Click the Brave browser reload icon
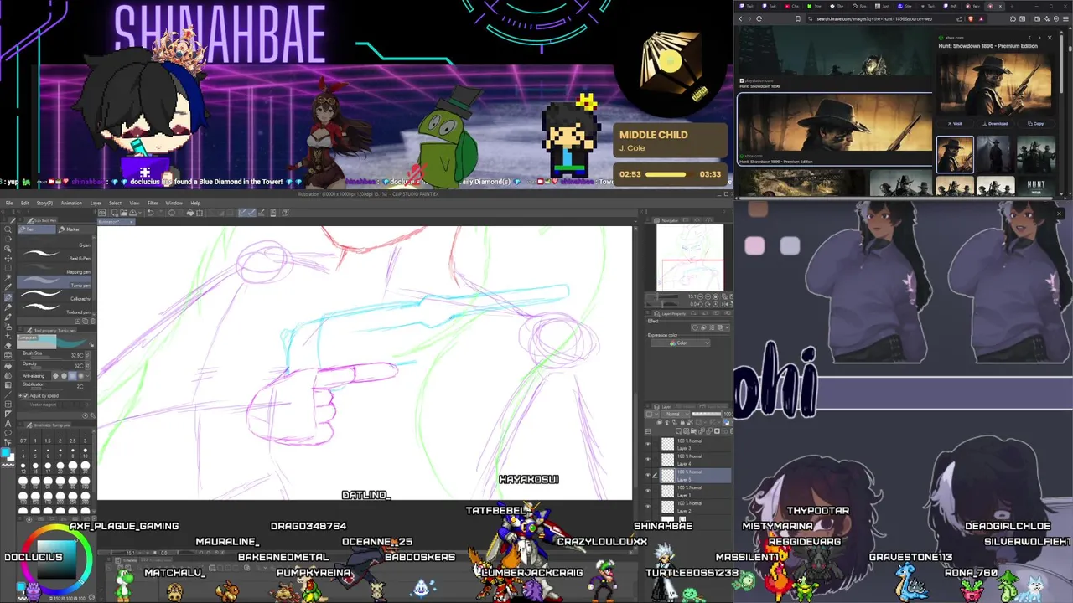This screenshot has width=1073, height=603. (759, 18)
